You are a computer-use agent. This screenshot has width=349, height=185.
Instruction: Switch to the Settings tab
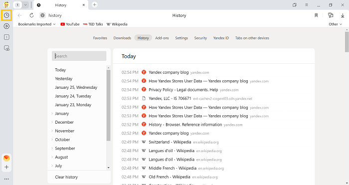[181, 38]
